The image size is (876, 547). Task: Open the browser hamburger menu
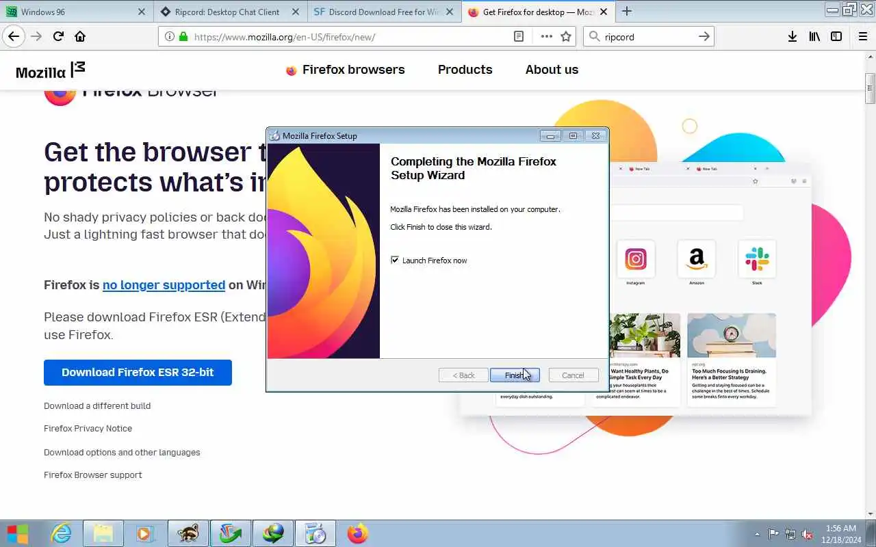click(862, 37)
